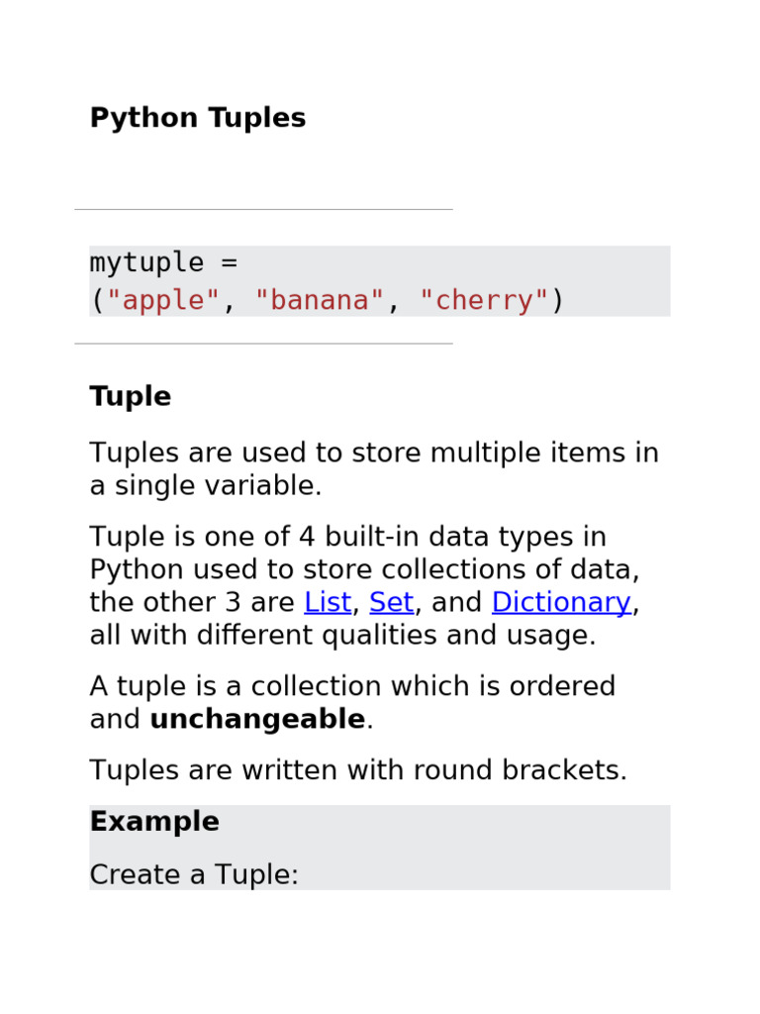Open the Set link
760x1014 pixels.
coord(391,602)
